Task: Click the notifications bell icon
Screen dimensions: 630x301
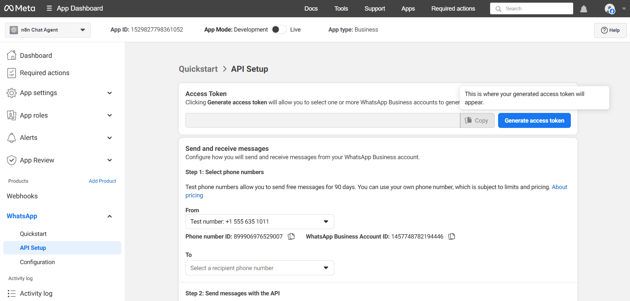Action: coord(583,9)
